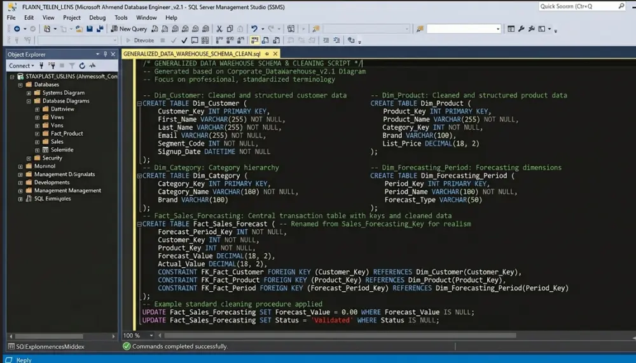Click the Save file icon
Screen dimensions: 636x363
tap(89, 29)
